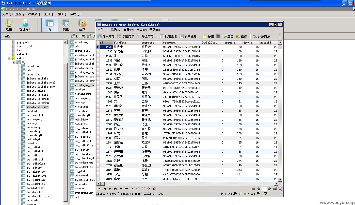Launch 导出向导 (Export Wizard)

(126, 36)
